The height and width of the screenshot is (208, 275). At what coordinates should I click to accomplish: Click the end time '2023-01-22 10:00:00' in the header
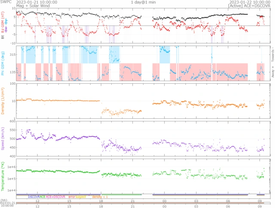coord(250,2)
